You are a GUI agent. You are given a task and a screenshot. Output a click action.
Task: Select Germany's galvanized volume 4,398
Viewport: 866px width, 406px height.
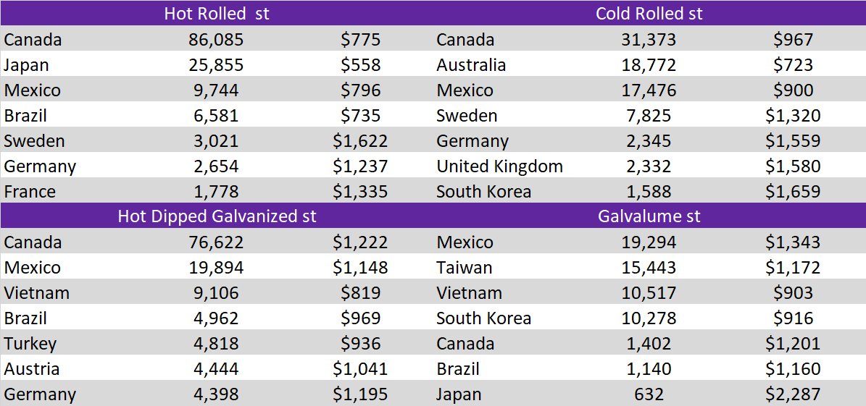(x=216, y=394)
